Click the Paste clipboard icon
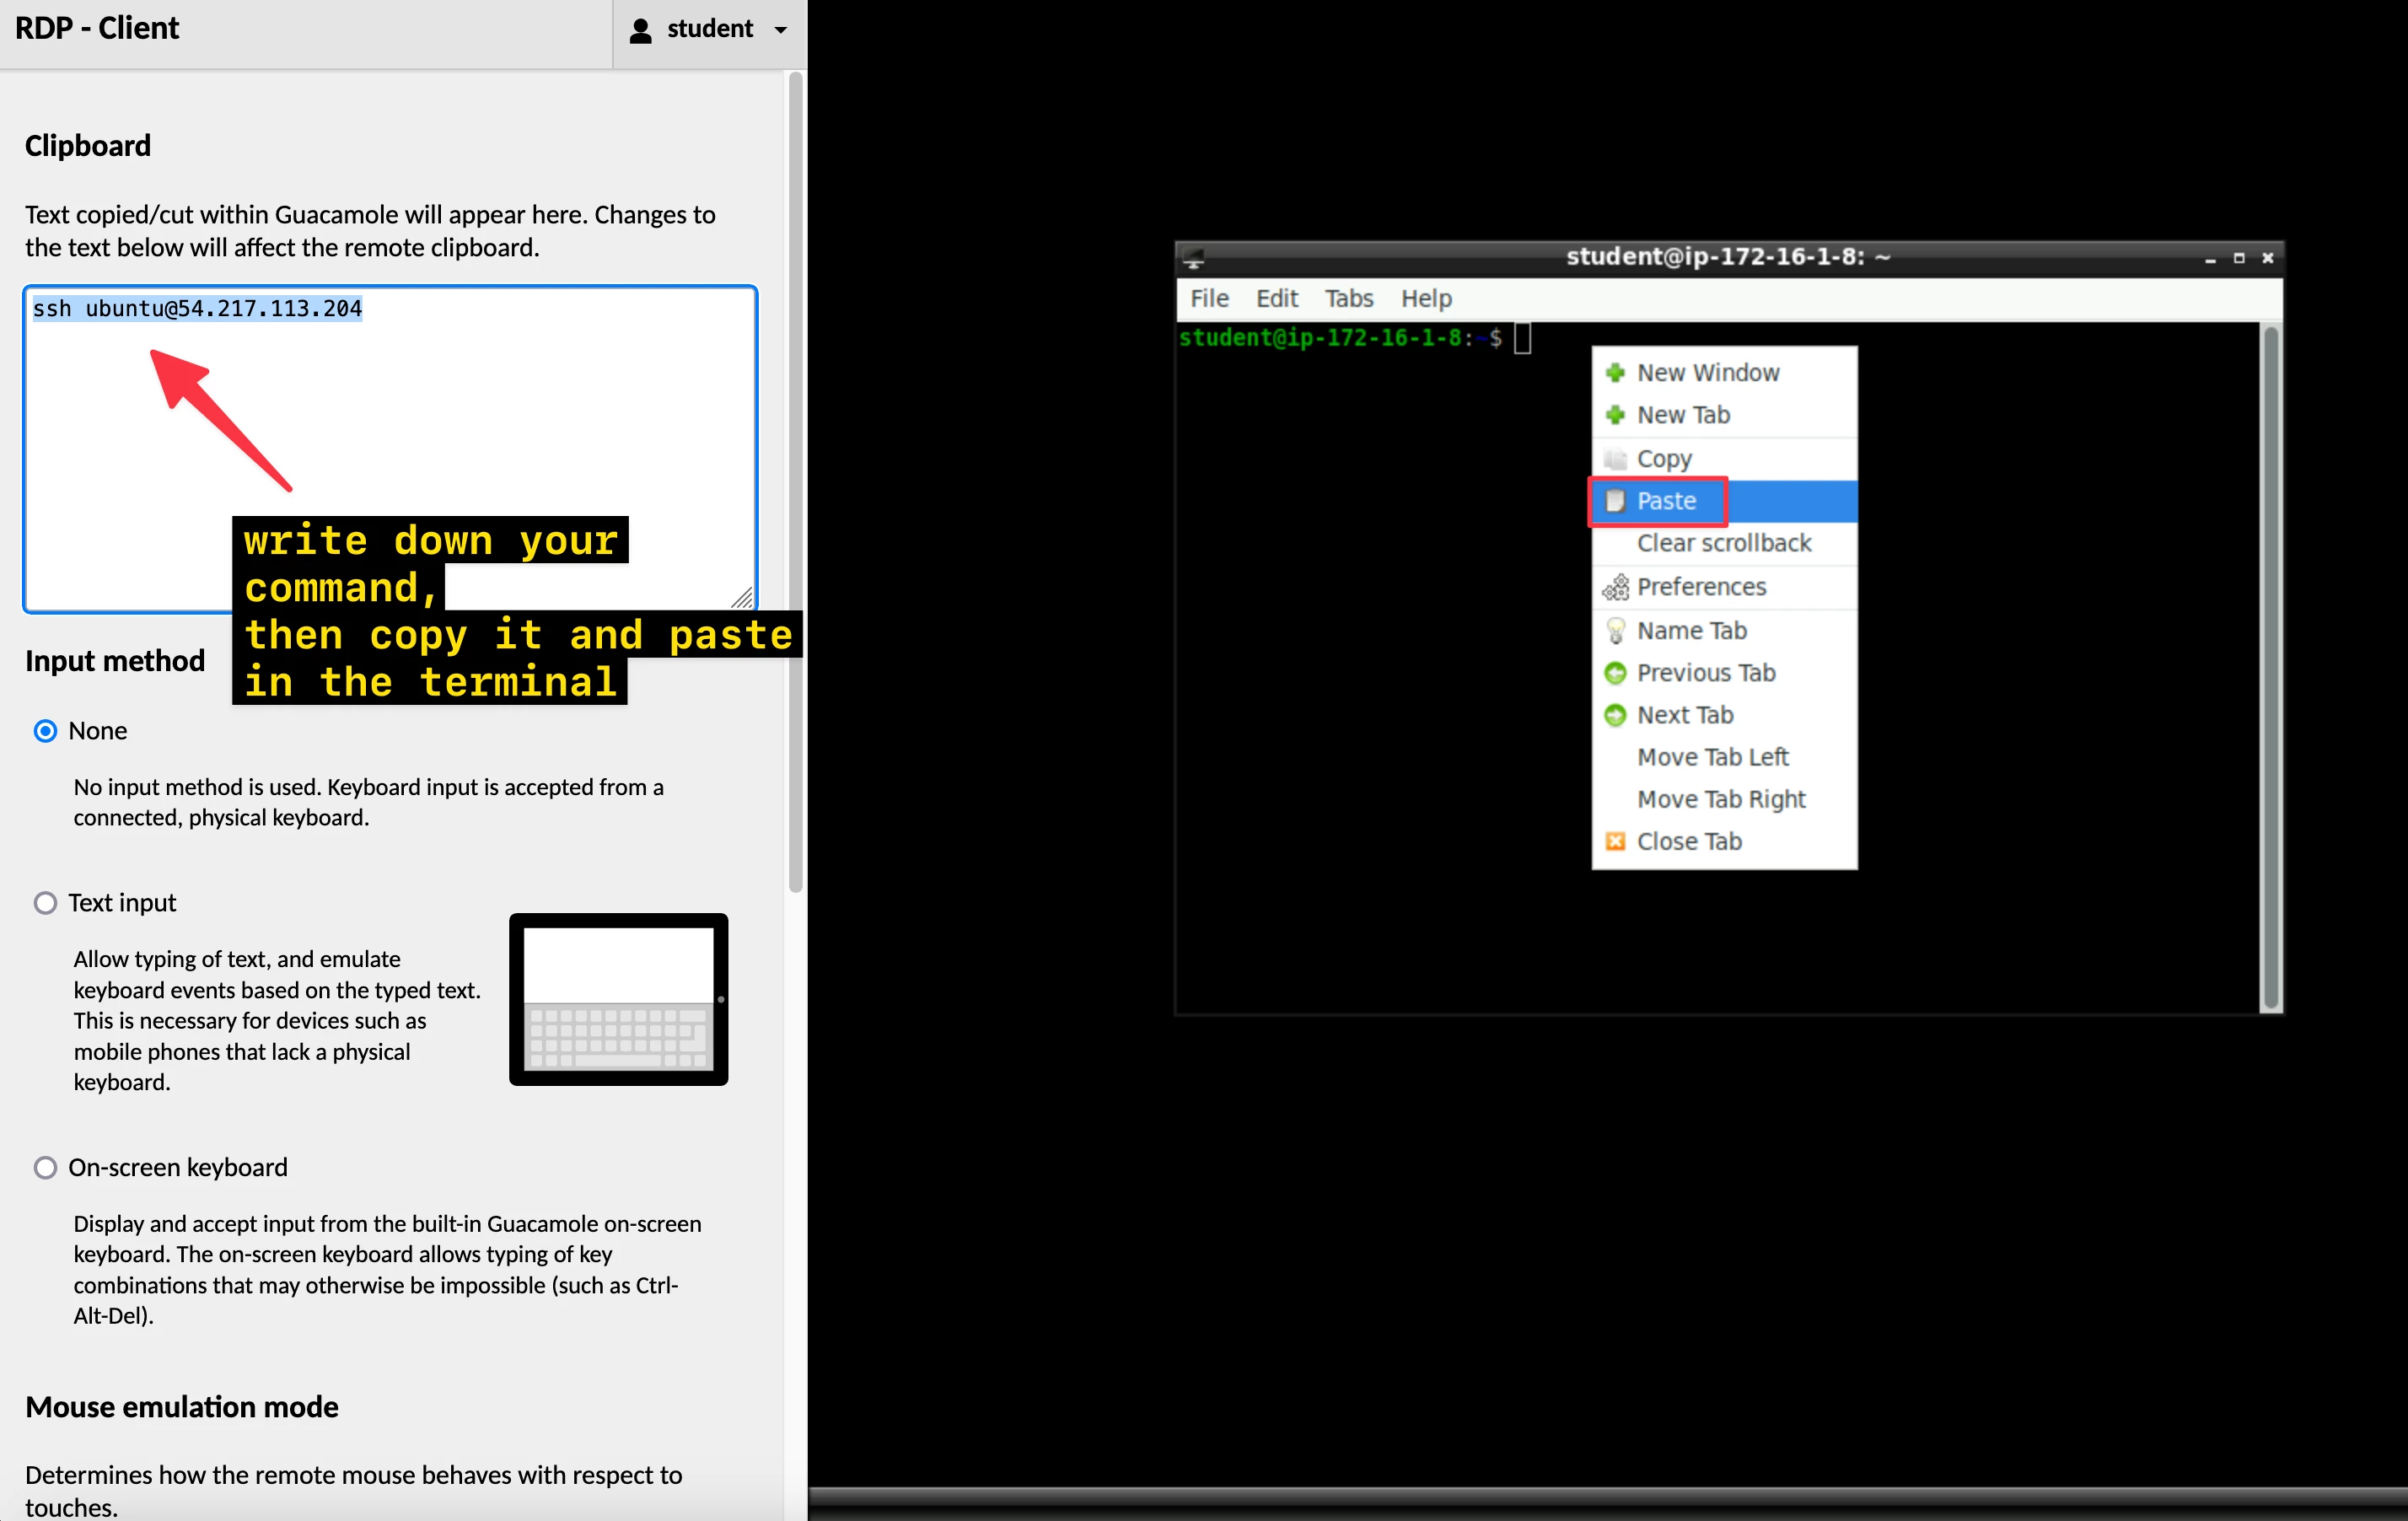Viewport: 2408px width, 1521px height. click(x=1614, y=501)
